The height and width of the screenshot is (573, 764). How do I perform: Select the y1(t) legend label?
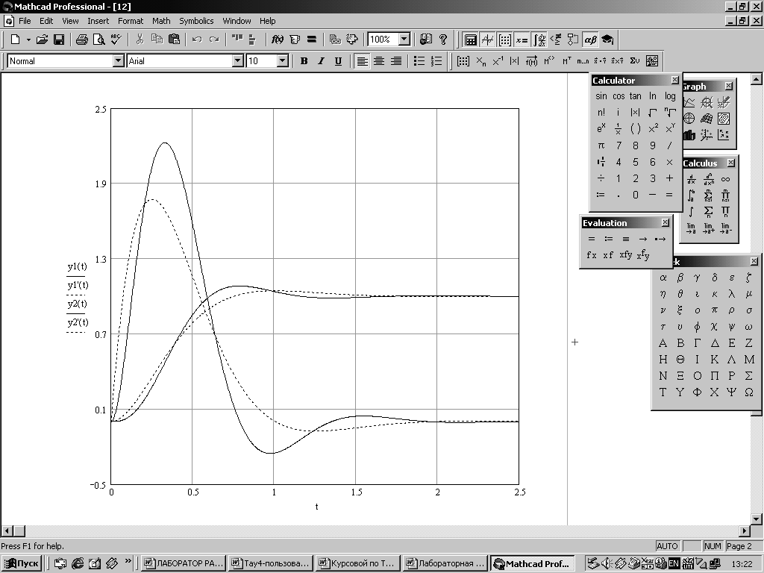coord(77,266)
